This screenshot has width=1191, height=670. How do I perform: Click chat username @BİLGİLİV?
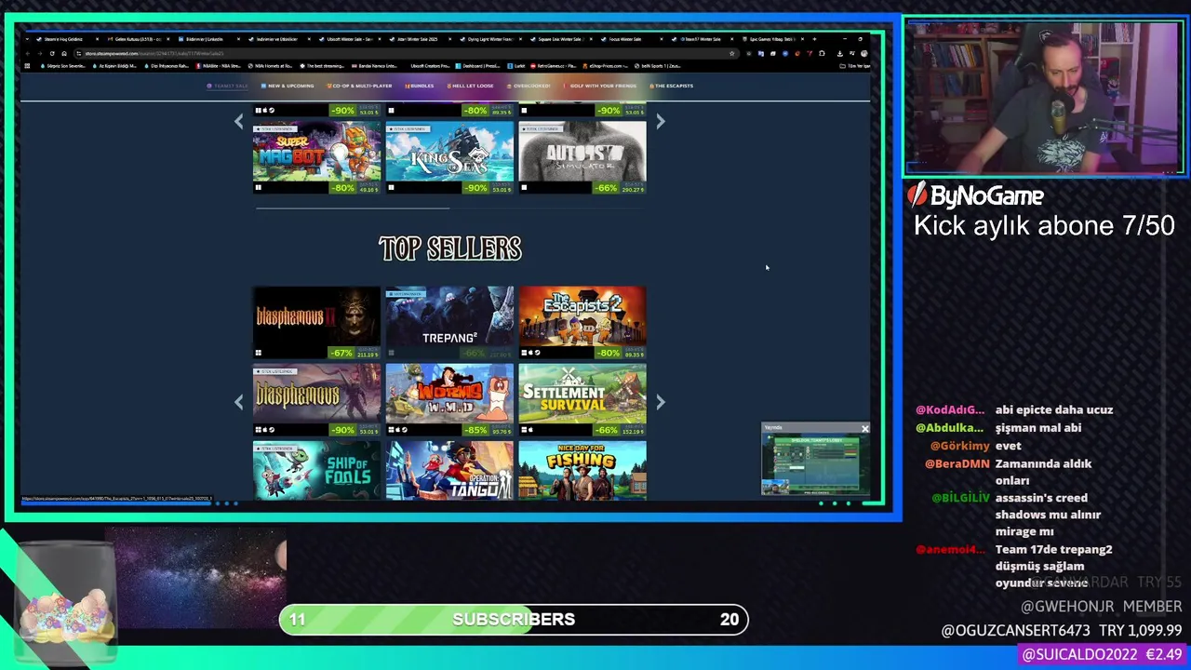(x=960, y=498)
